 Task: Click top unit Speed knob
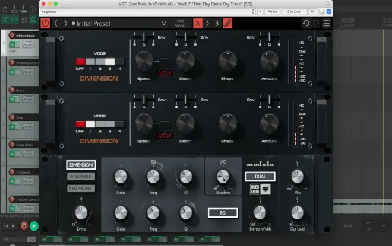pos(144,60)
